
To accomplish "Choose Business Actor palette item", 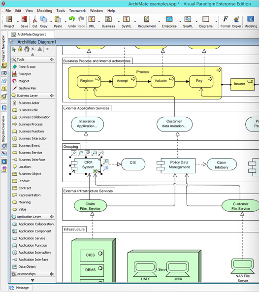I will click(x=29, y=103).
